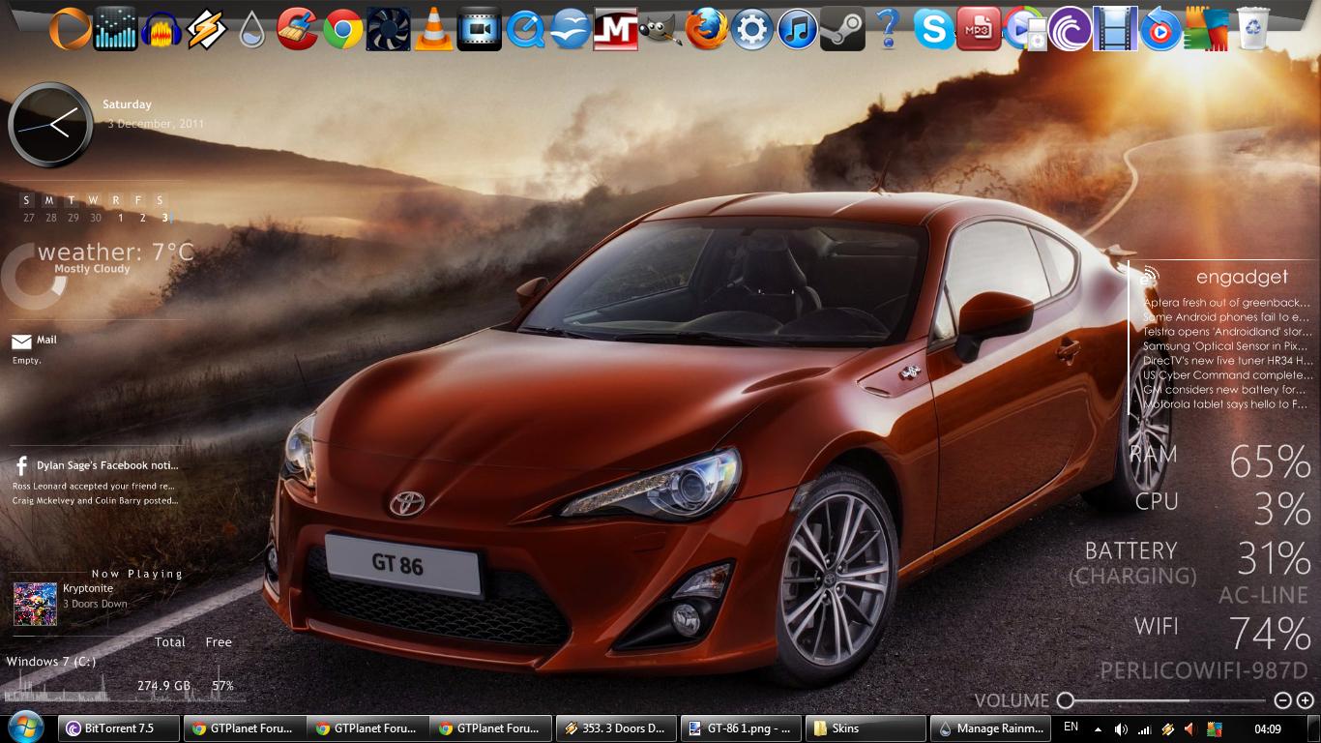Open 'Motorola tablet says hello' headline
Viewport: 1321px width, 743px height.
pyautogui.click(x=1226, y=404)
